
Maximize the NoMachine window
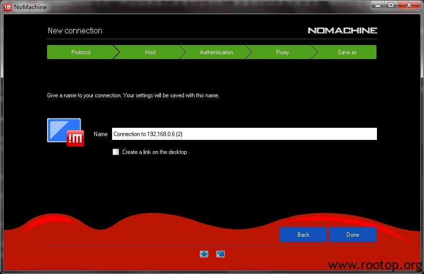391,5
